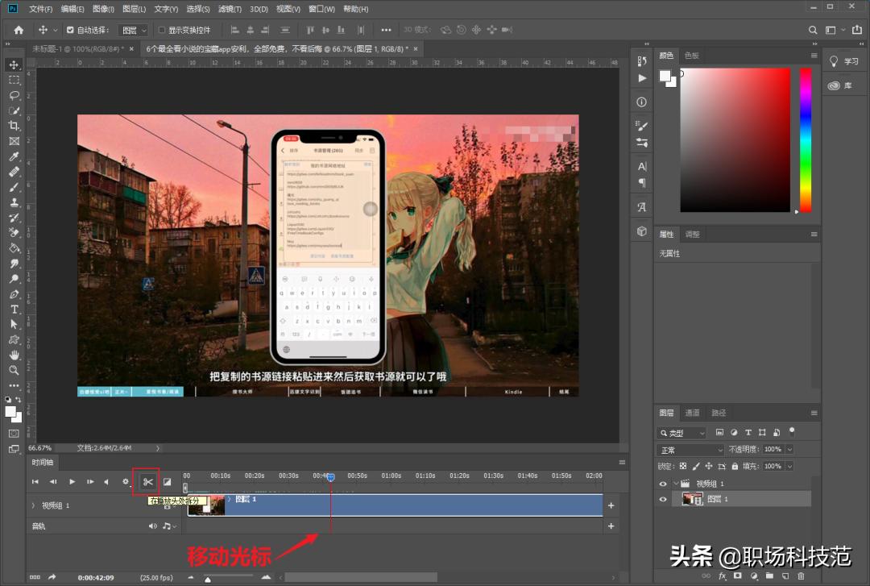Screen dimensions: 870x586
Task: Click the blue playhead marker at 00:40s
Action: tap(330, 477)
